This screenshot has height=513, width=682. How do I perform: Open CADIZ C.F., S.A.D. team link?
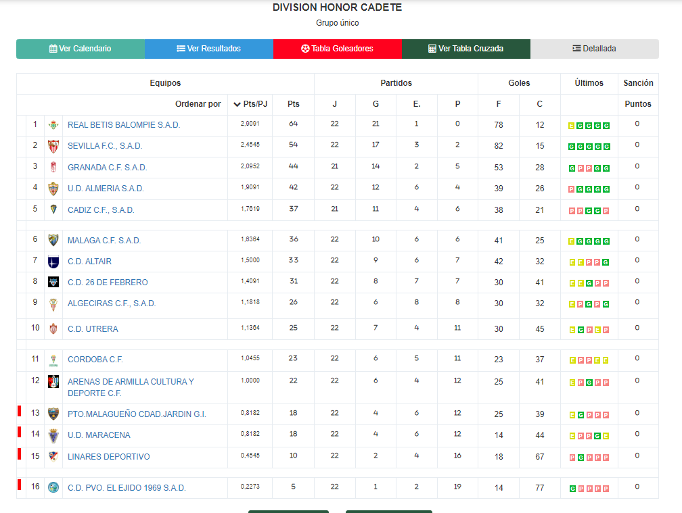pyautogui.click(x=101, y=210)
